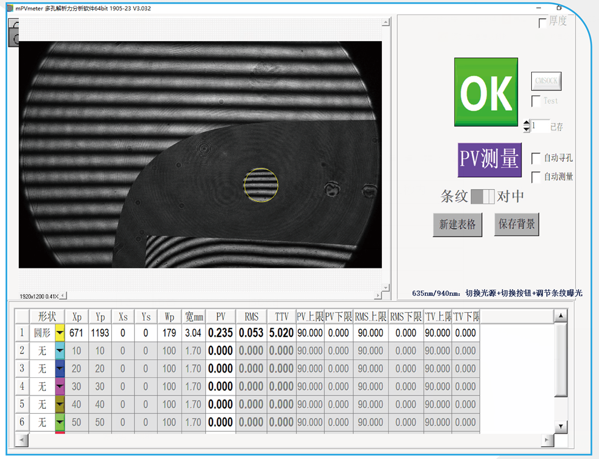This screenshot has height=459, width=599.
Task: Click the image view scroll-left arrow
Action: click(x=63, y=296)
